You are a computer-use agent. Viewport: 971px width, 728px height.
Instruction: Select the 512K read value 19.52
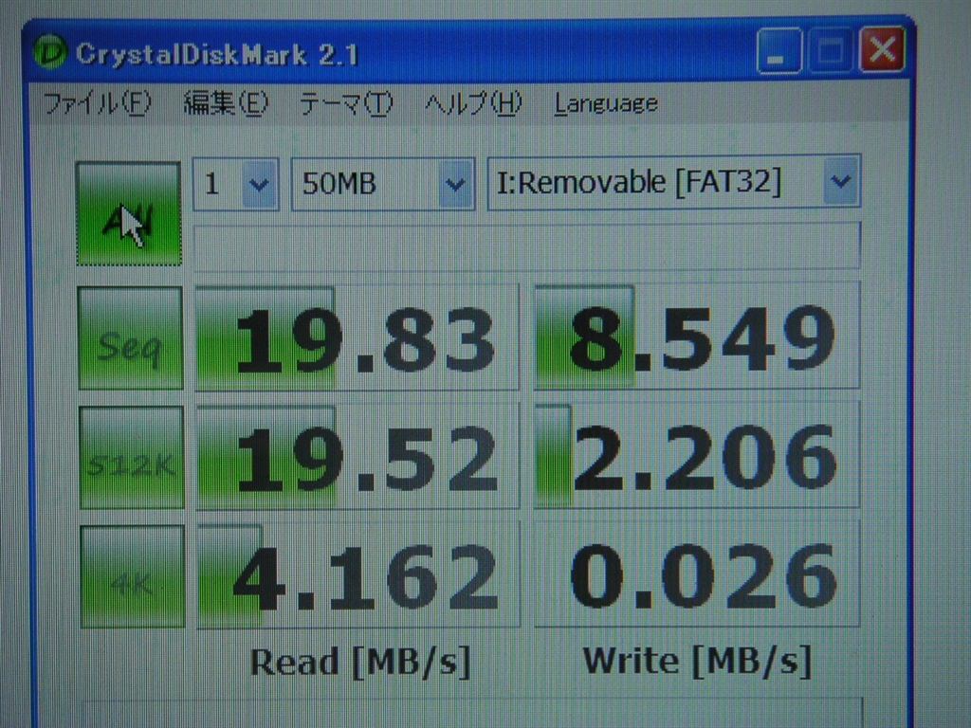click(x=357, y=457)
